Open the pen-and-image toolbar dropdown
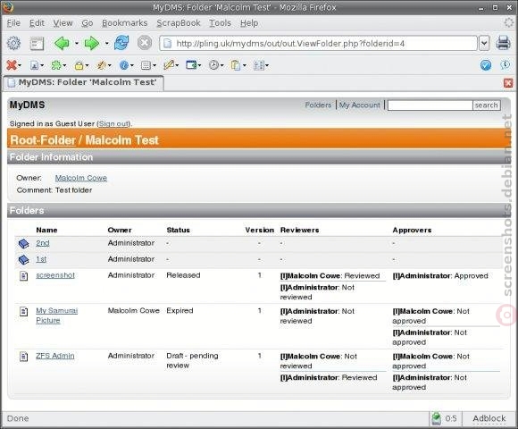The height and width of the screenshot is (429, 518). click(x=104, y=65)
